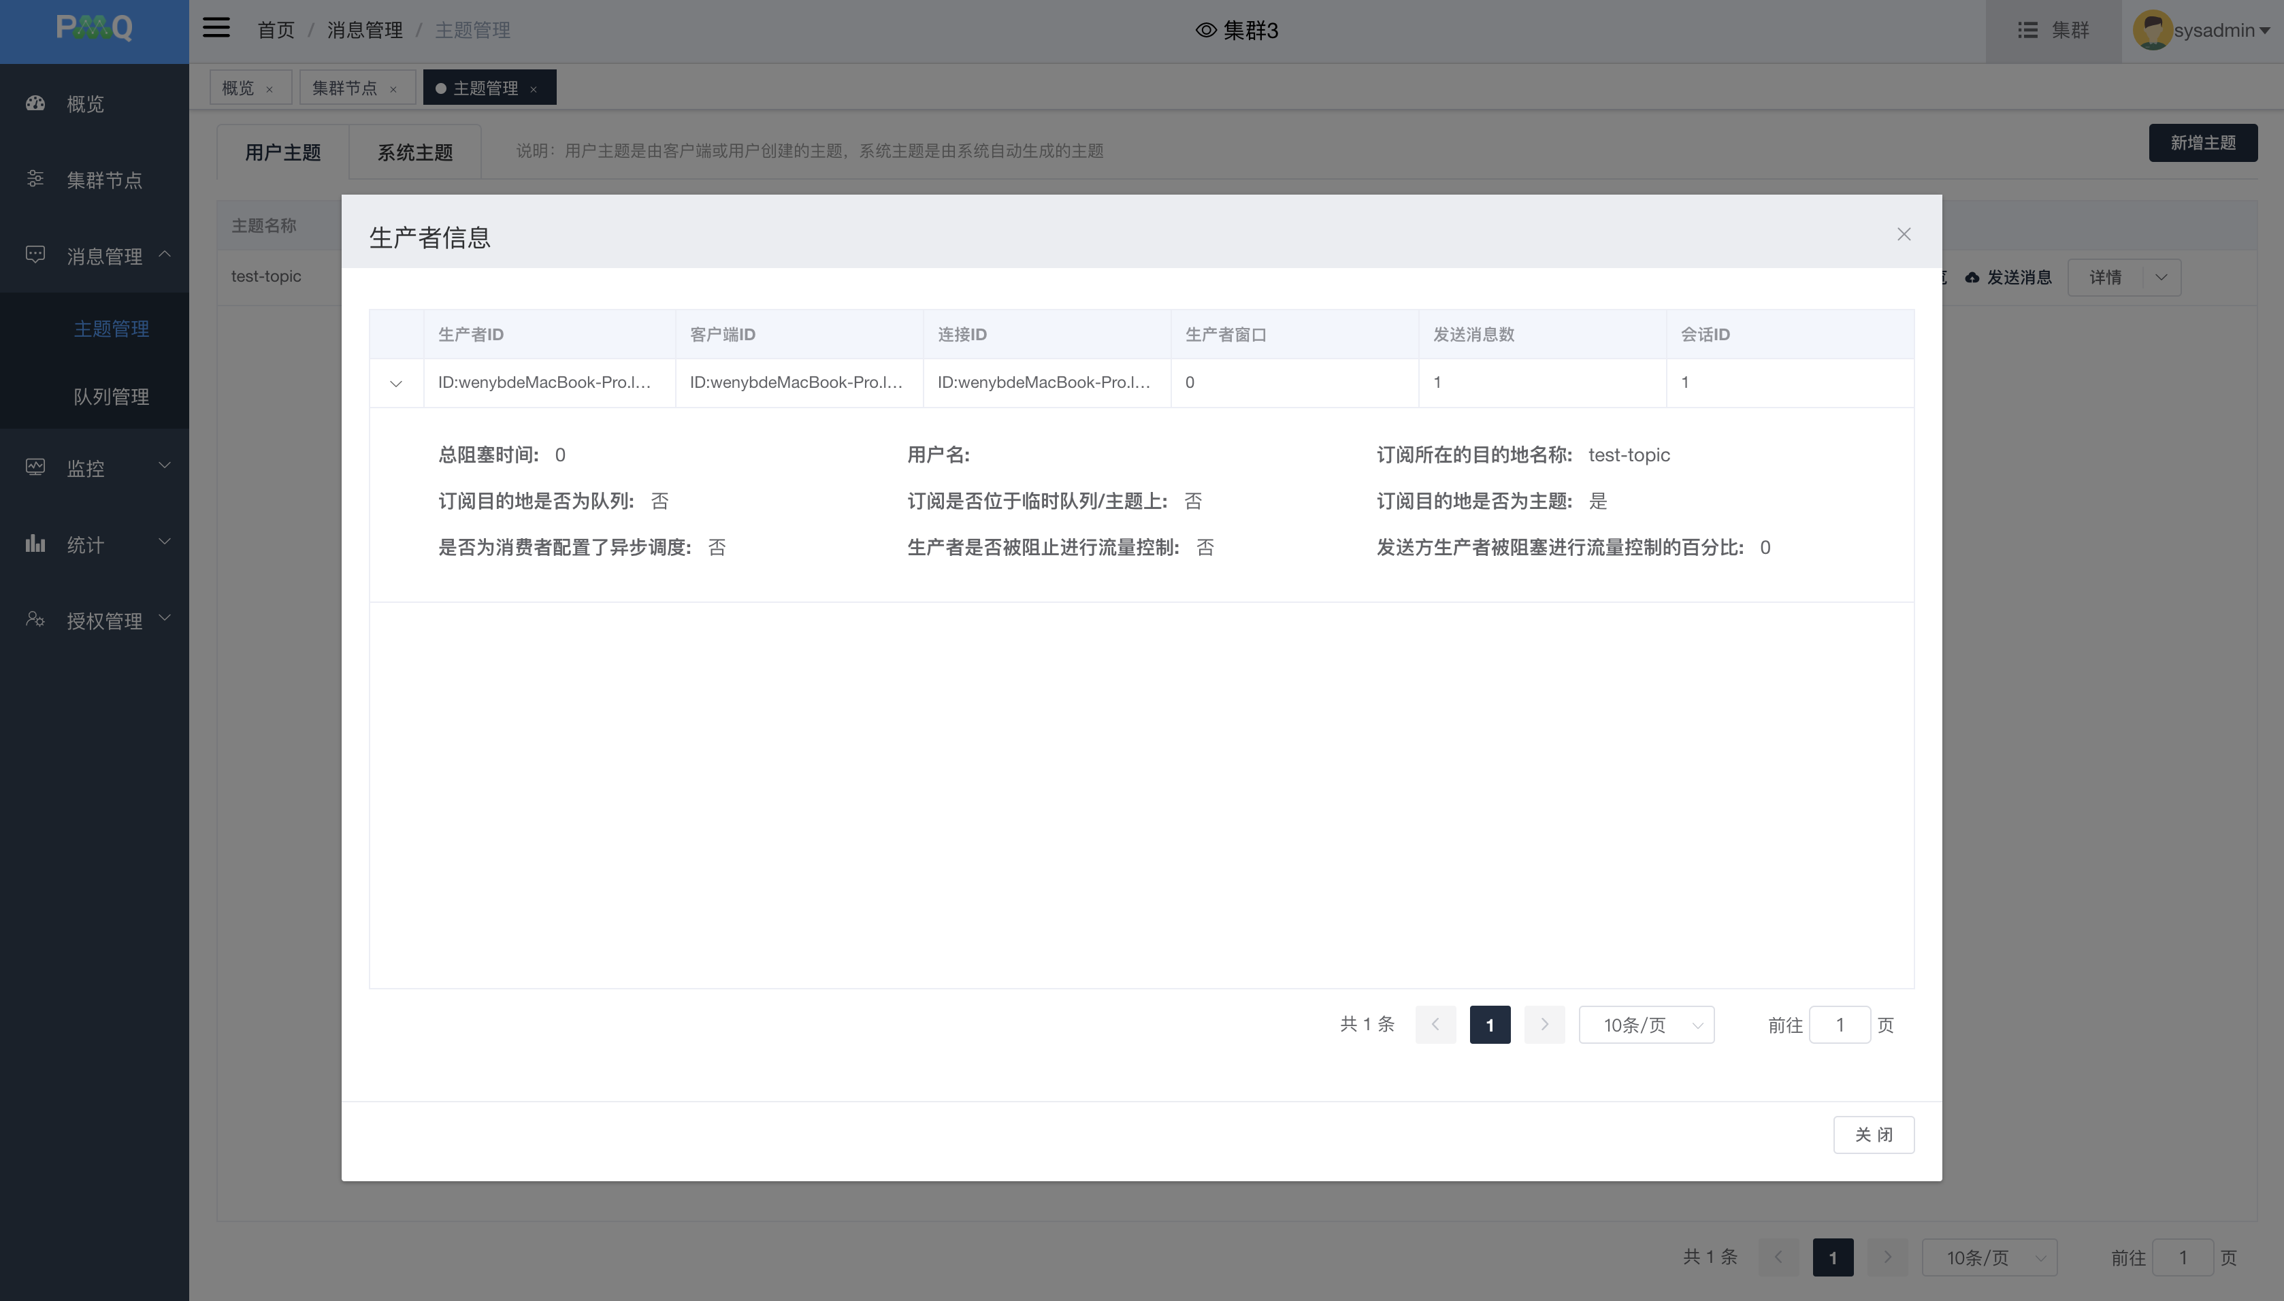
Task: Click the overview dashboard icon in sidebar
Action: (36, 103)
